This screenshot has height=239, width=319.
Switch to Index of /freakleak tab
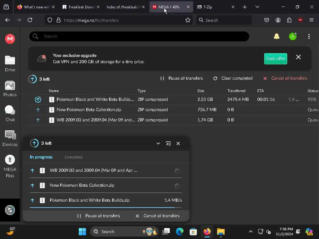click(x=126, y=7)
